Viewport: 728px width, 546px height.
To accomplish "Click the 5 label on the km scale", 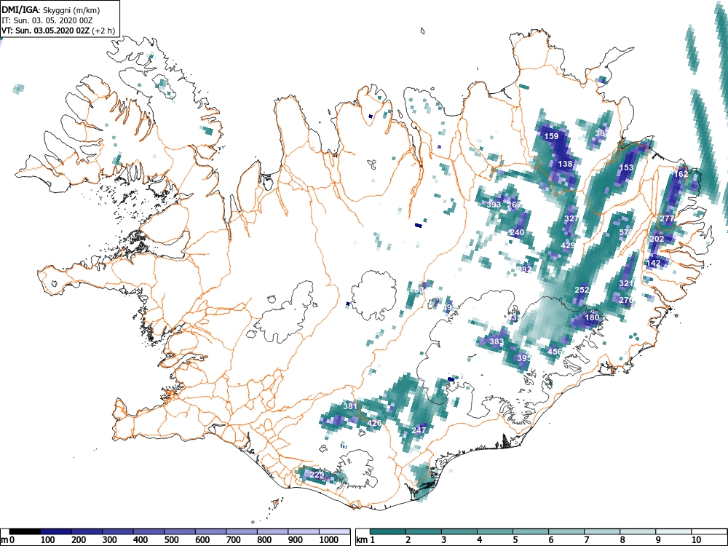I will tap(515, 540).
